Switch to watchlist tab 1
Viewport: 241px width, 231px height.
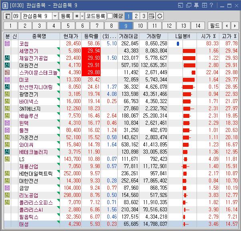10,26
